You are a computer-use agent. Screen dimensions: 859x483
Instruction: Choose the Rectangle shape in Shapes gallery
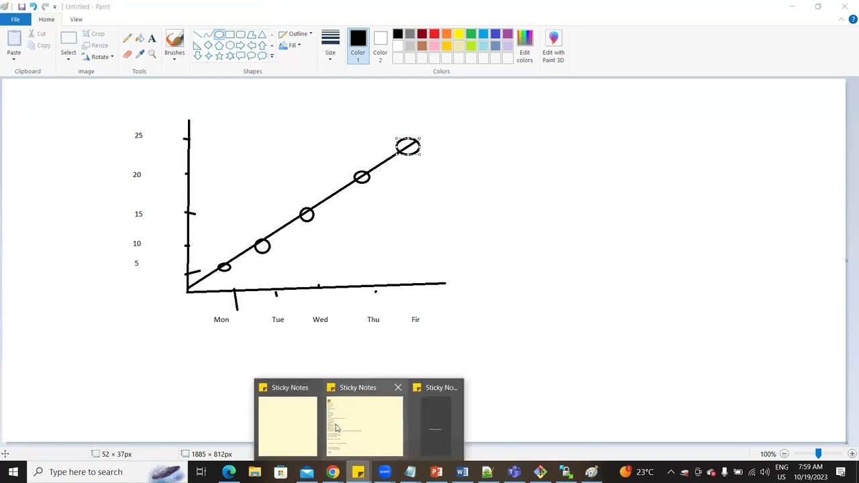(230, 35)
